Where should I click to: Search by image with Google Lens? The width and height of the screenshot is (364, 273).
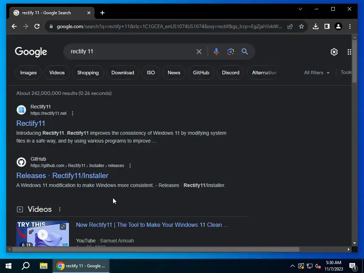tap(230, 52)
